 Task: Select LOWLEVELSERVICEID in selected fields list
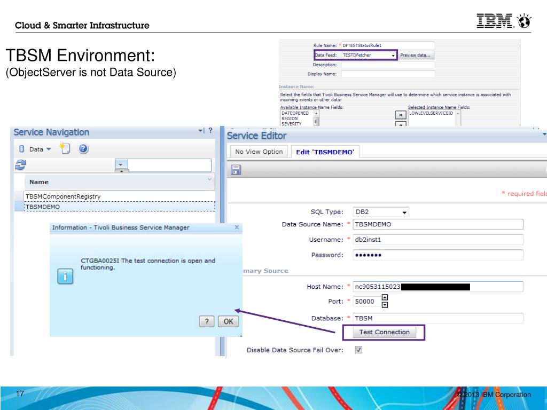(x=431, y=113)
